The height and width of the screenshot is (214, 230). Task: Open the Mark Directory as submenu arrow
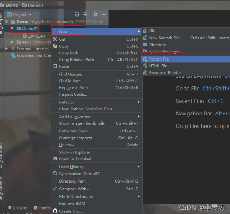click(x=138, y=196)
